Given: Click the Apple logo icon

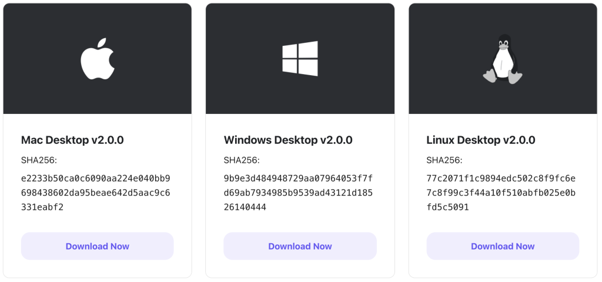Looking at the screenshot, I should tap(98, 59).
